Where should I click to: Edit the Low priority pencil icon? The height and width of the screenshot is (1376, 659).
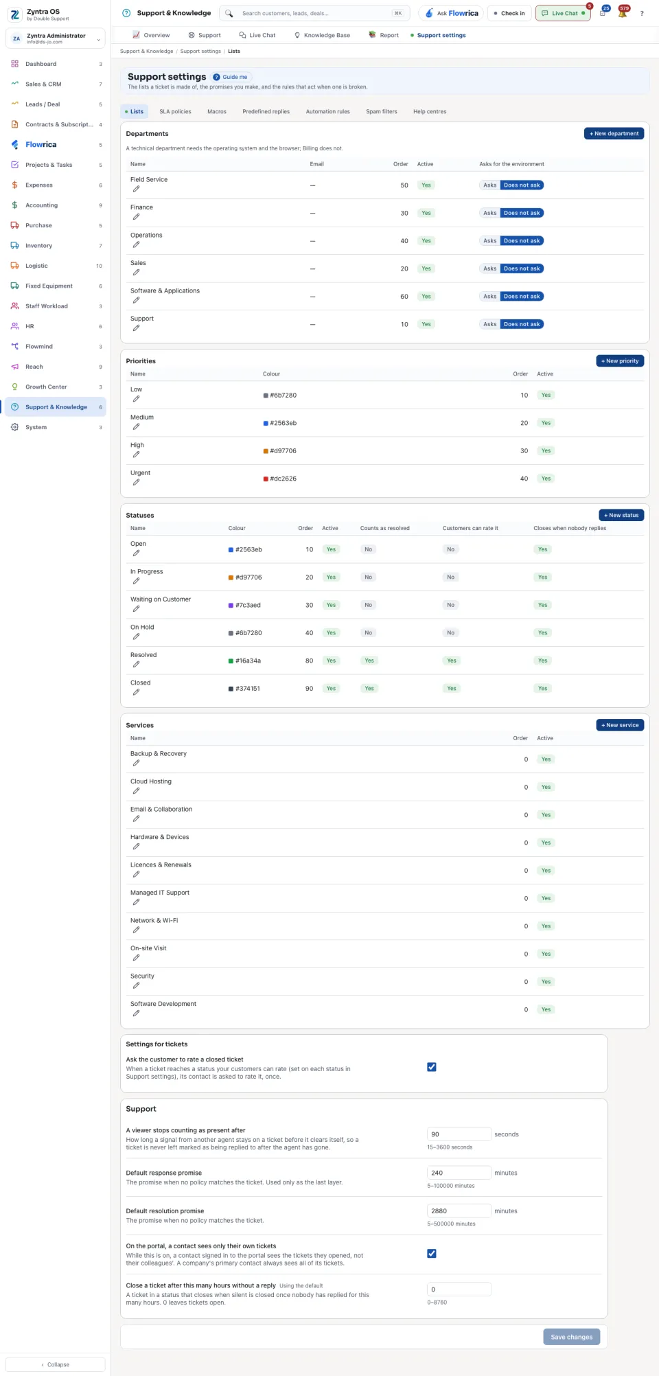(x=136, y=399)
